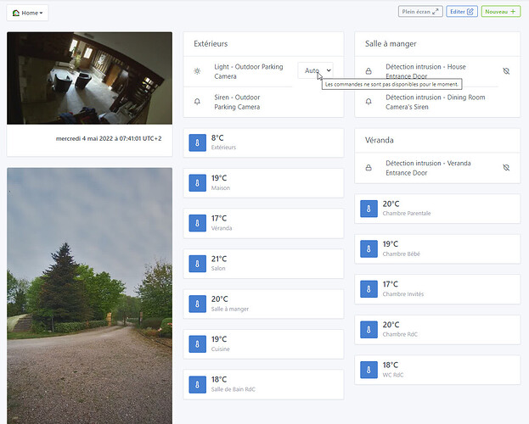
Task: Click the thermometer icon for Extérieurs temperature
Action: click(x=198, y=142)
